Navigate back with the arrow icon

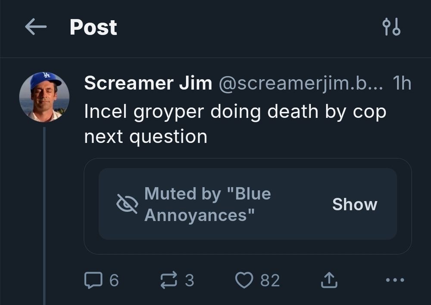[34, 27]
